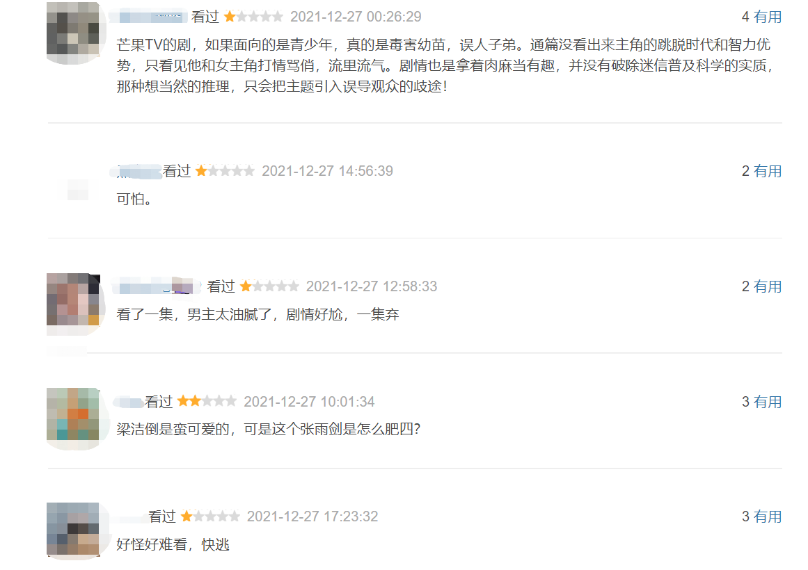
Task: Click star rating on 12:58:33 review
Action: click(269, 287)
